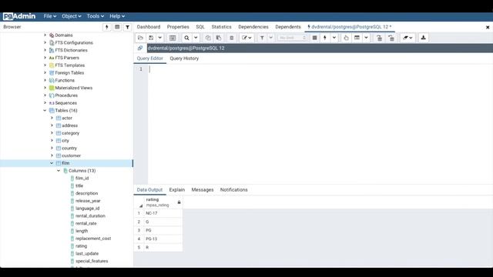The image size is (493, 277).
Task: Open the Find options dropdown arrow
Action: pyautogui.click(x=196, y=38)
